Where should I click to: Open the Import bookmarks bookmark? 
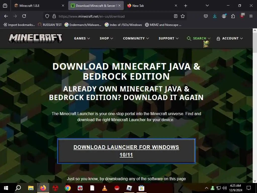[19, 25]
